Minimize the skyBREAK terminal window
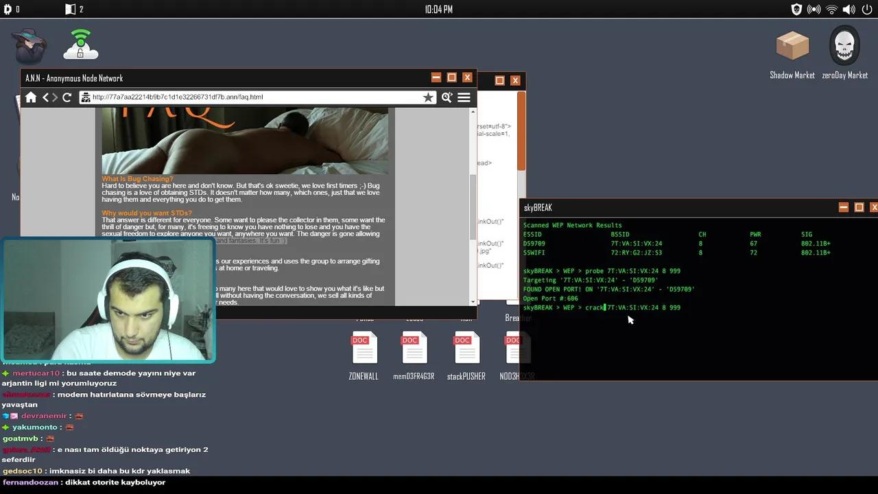The image size is (878, 494). point(844,207)
